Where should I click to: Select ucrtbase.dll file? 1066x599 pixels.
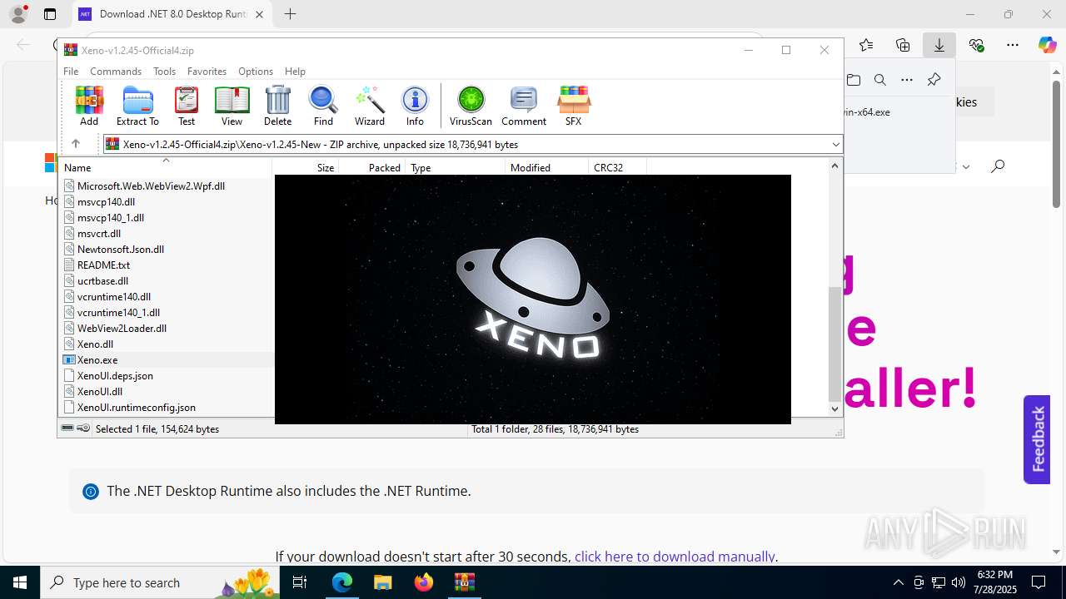pyautogui.click(x=102, y=280)
